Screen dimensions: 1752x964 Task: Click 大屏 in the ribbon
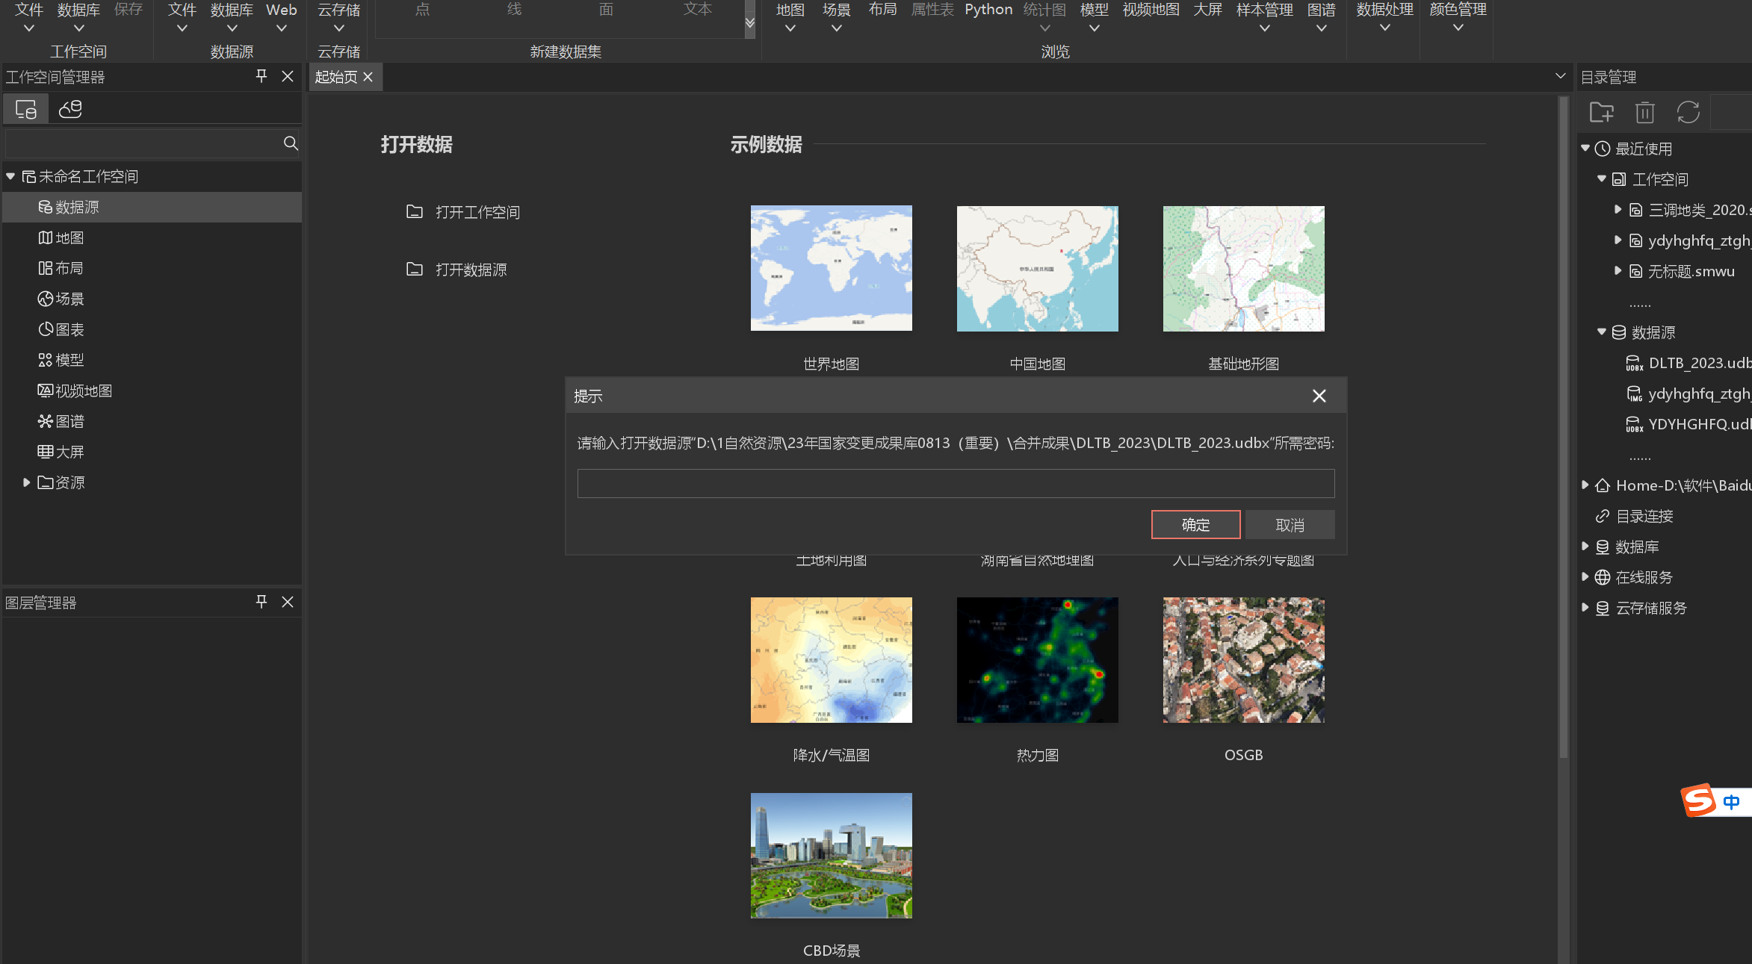tap(1208, 10)
